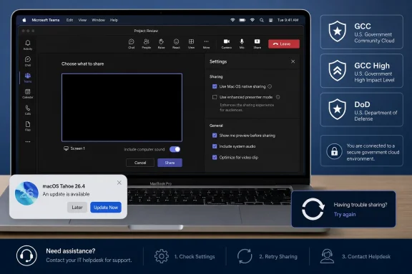The image size is (412, 274).
Task: Click 3. Contact Helpdesk step
Action: (355, 256)
